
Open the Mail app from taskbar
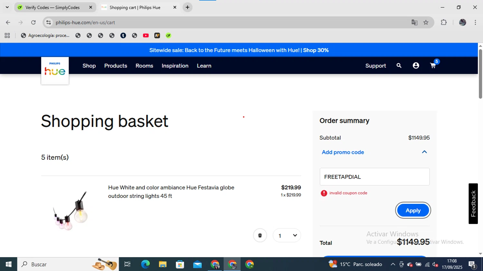tap(197, 264)
